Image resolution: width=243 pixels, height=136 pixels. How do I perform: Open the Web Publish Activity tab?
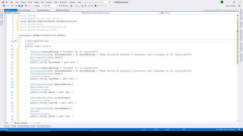[x=44, y=126]
